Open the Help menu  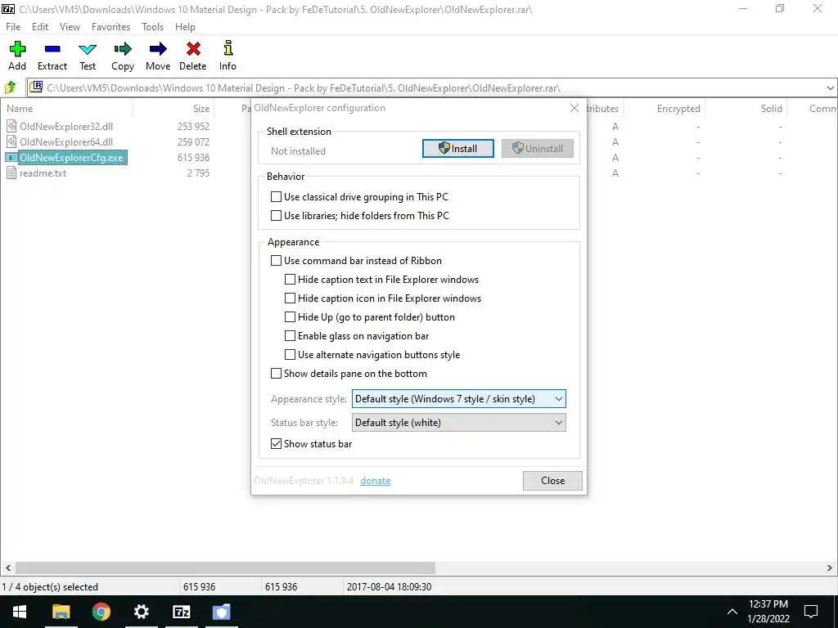click(x=185, y=27)
